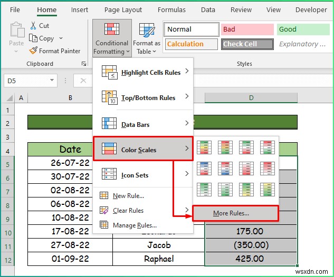The height and width of the screenshot is (277, 334).
Task: Apply the Normal cell style
Action: coord(192,29)
